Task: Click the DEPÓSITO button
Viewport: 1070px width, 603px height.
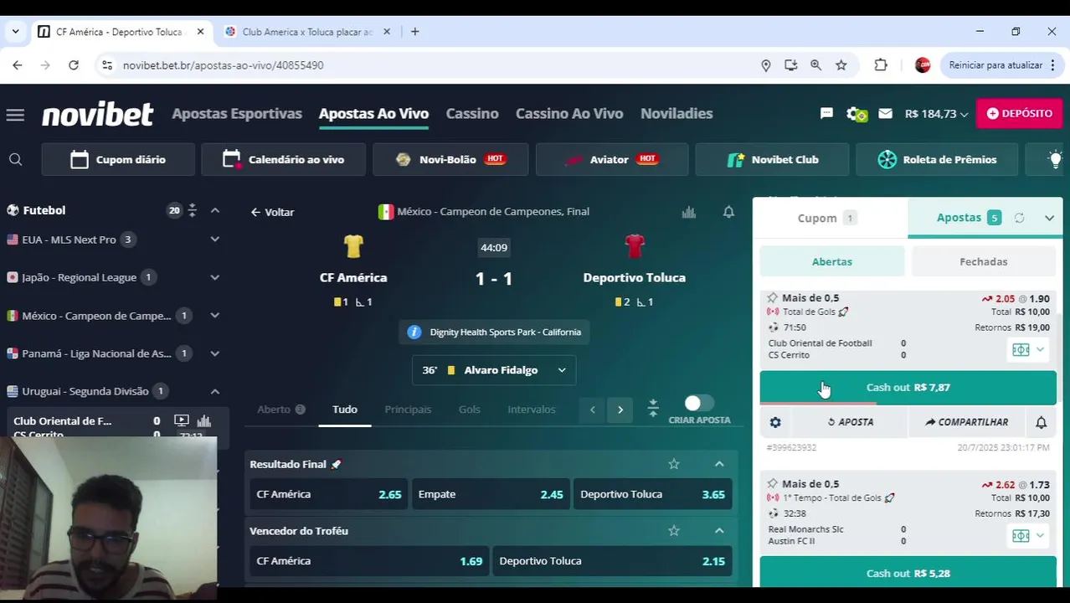Action: (x=1019, y=113)
